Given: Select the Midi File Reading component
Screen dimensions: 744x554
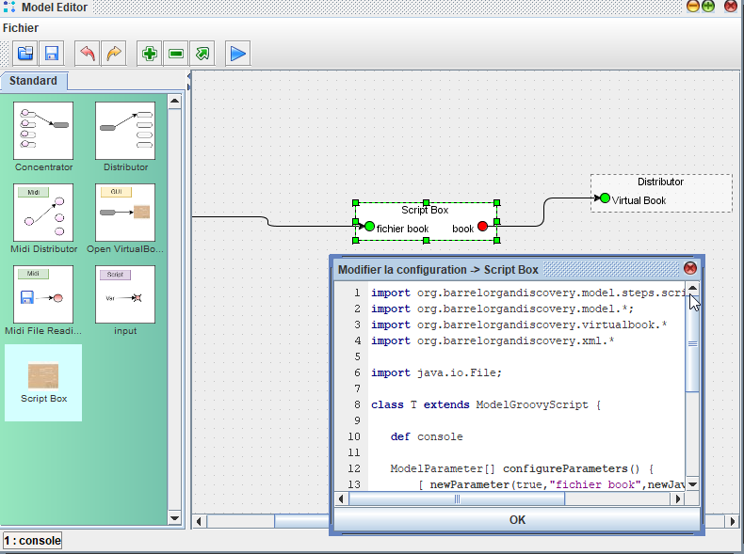Looking at the screenshot, I should pos(43,294).
